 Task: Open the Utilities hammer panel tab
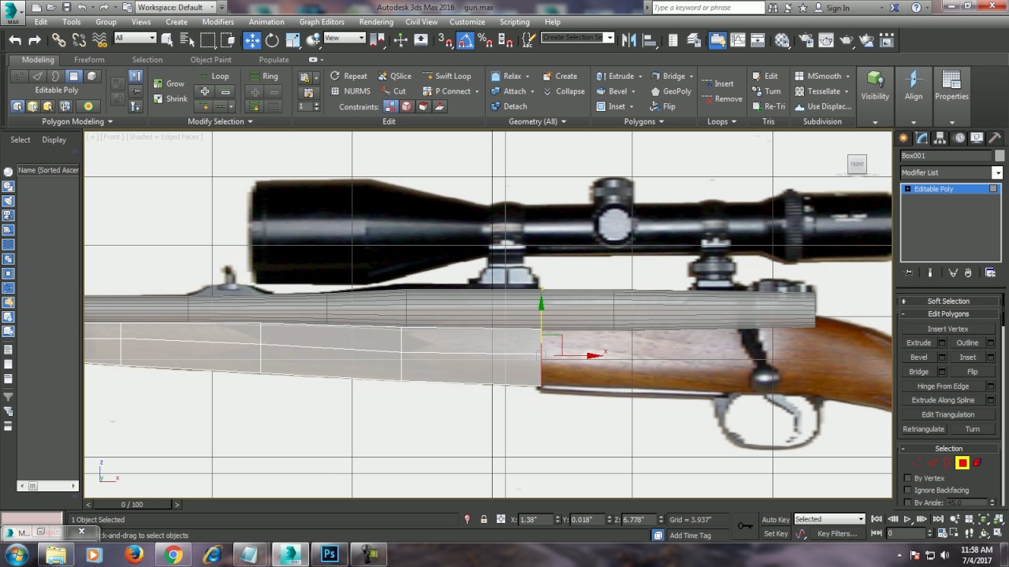tap(995, 138)
